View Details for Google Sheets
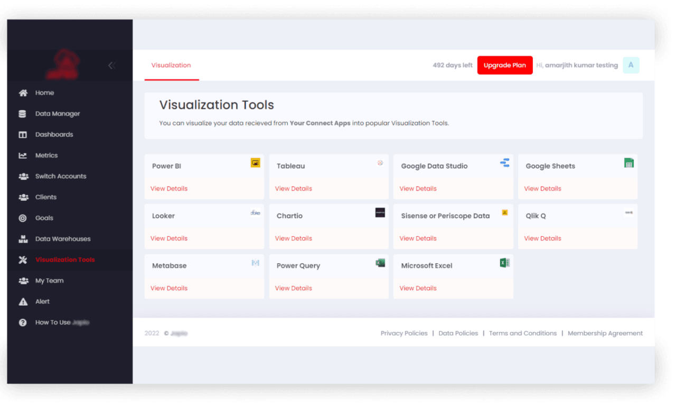 pos(543,189)
